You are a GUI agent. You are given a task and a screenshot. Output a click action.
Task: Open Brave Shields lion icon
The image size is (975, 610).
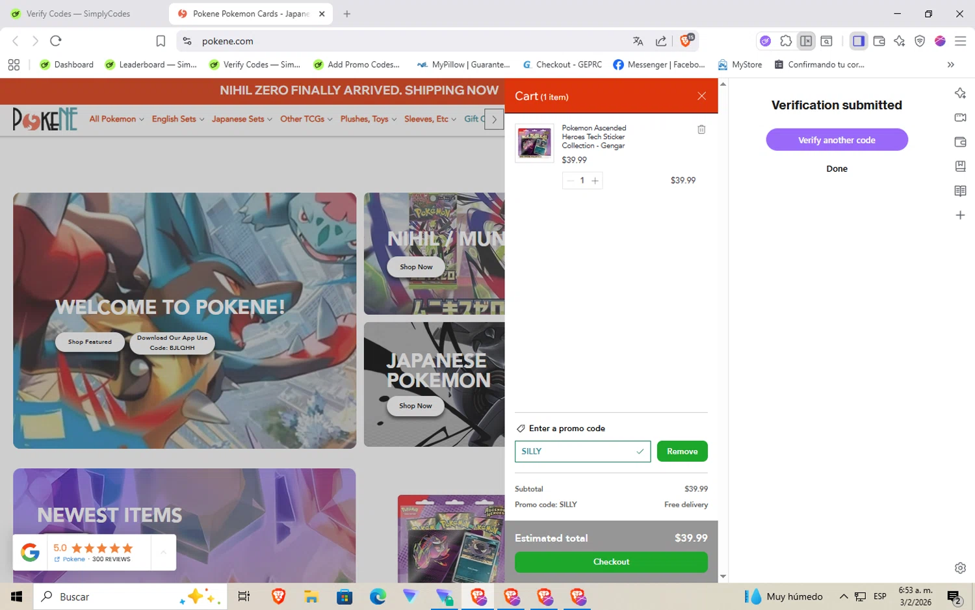pyautogui.click(x=686, y=40)
